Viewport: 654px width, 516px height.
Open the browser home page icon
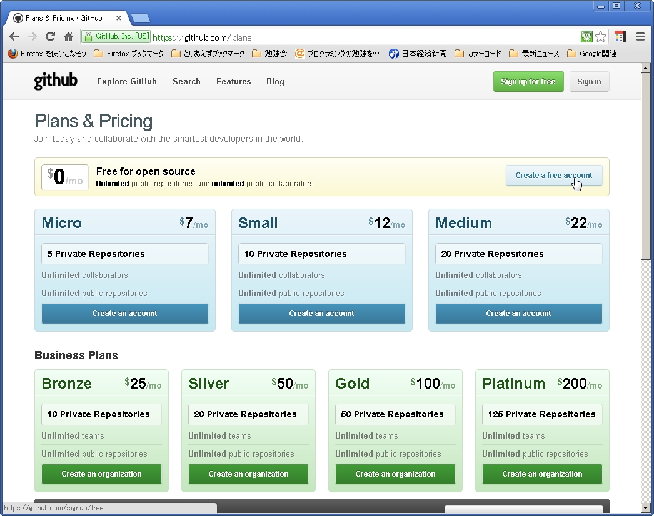coord(68,37)
